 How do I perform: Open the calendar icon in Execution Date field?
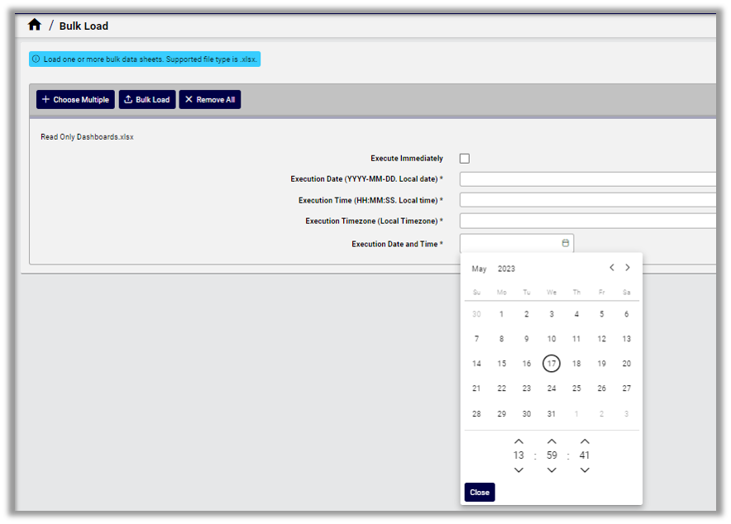click(564, 243)
